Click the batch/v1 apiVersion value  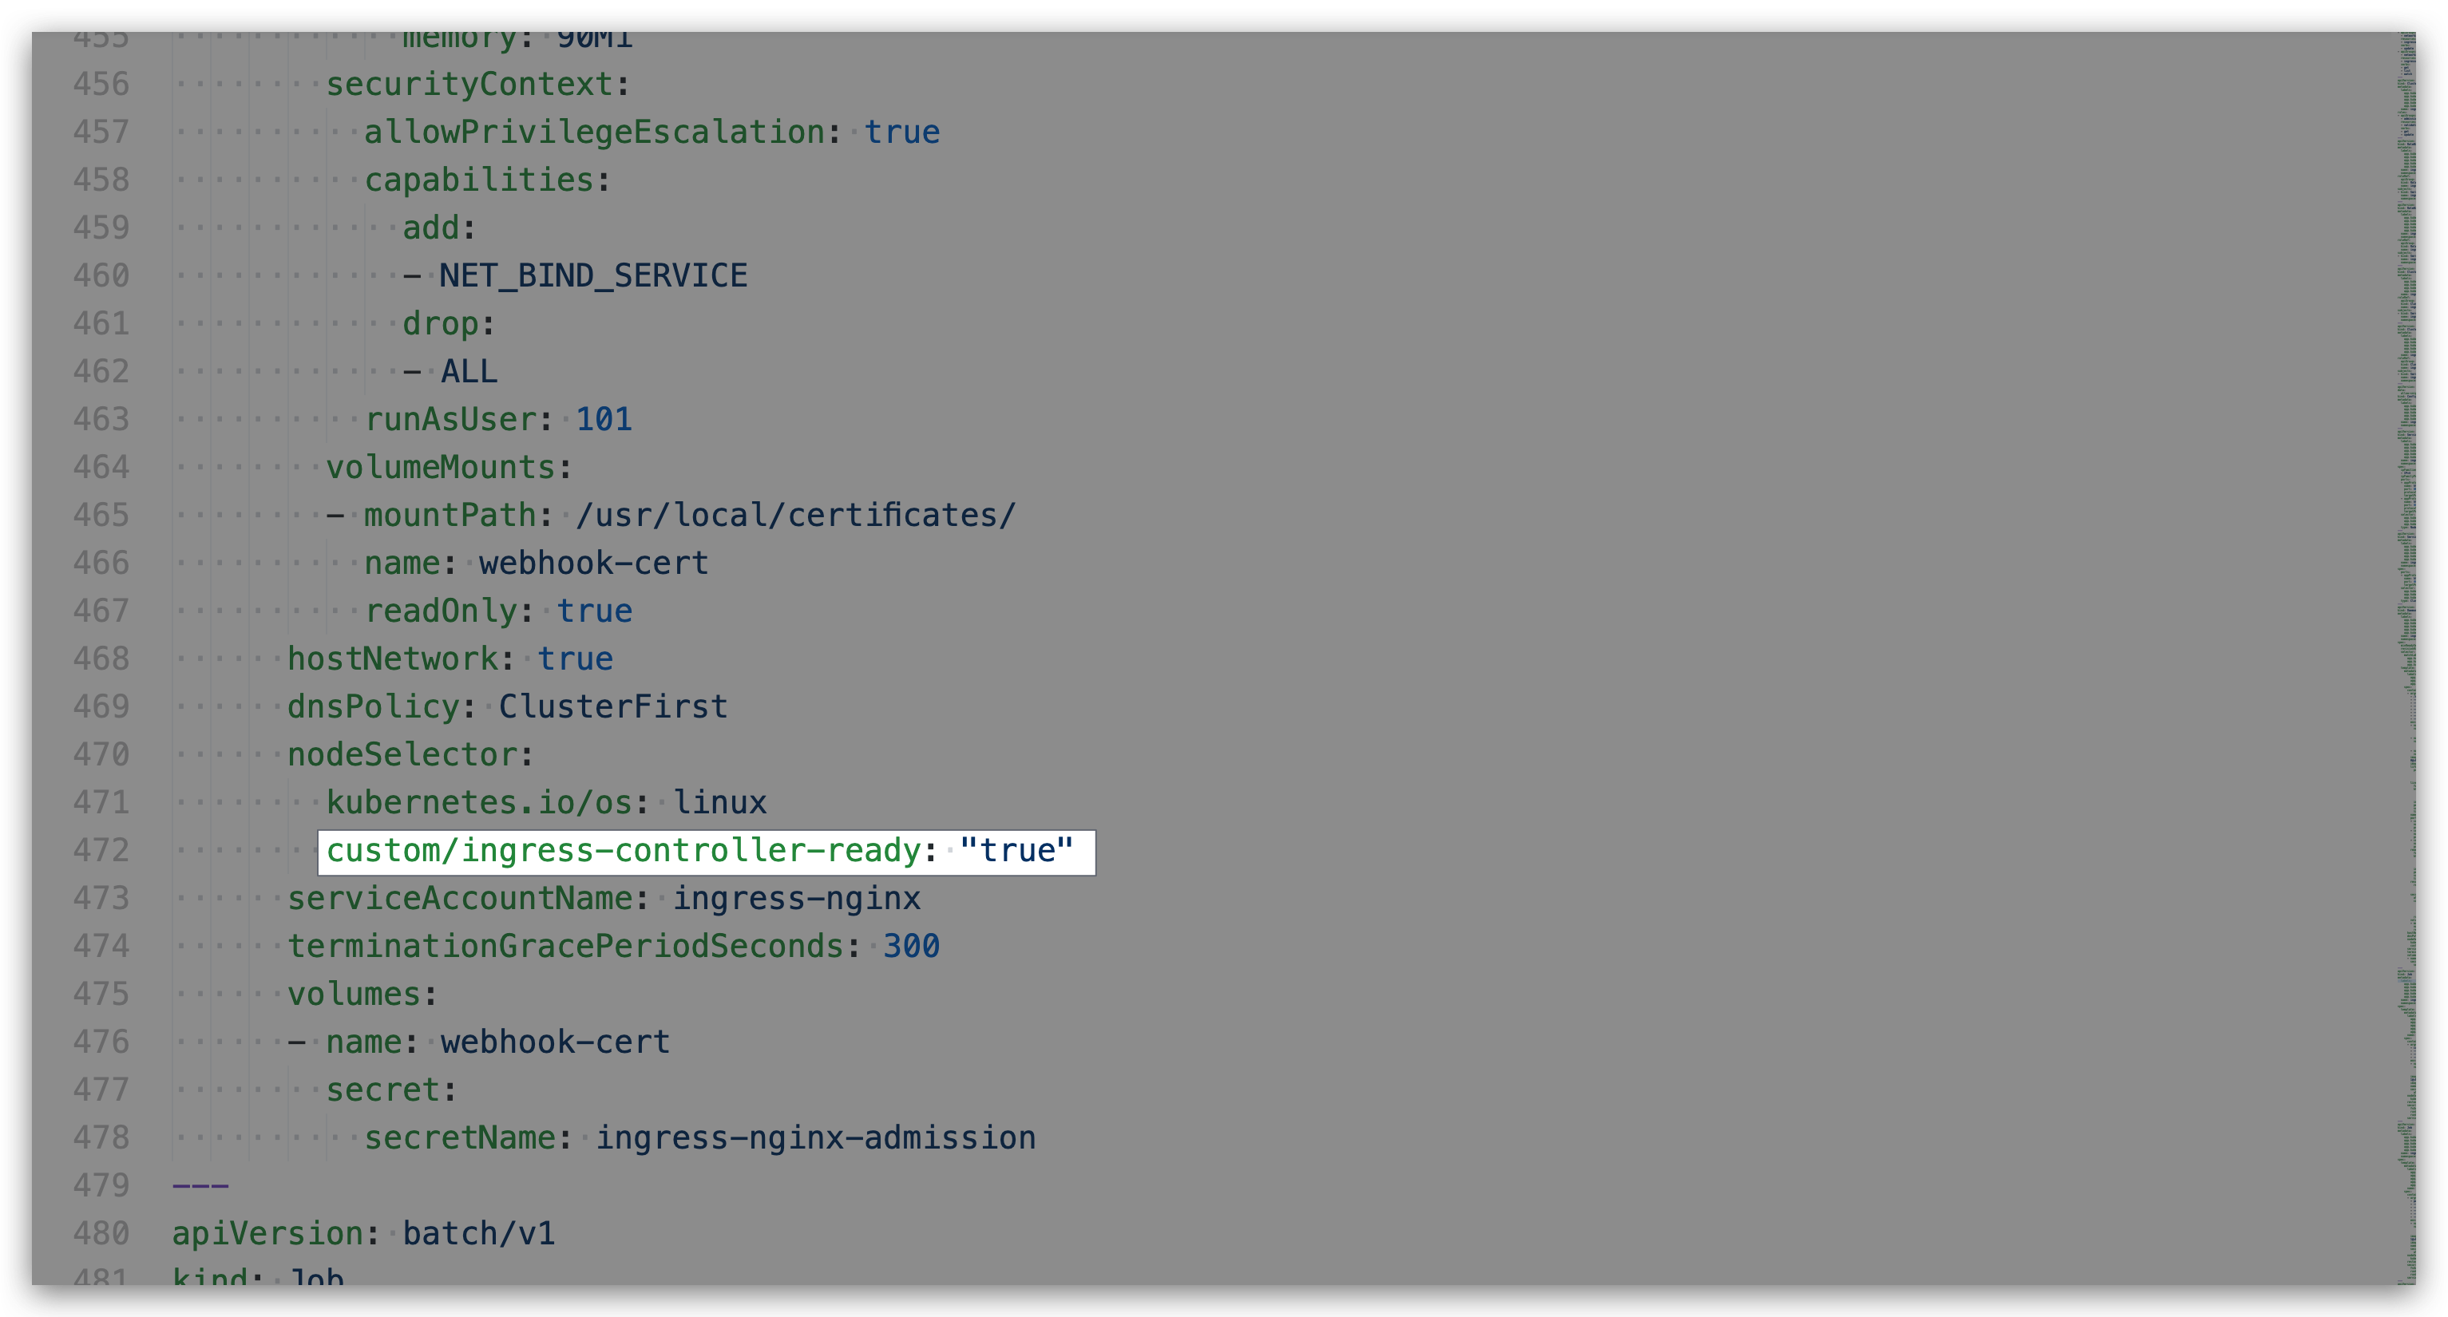[x=478, y=1233]
